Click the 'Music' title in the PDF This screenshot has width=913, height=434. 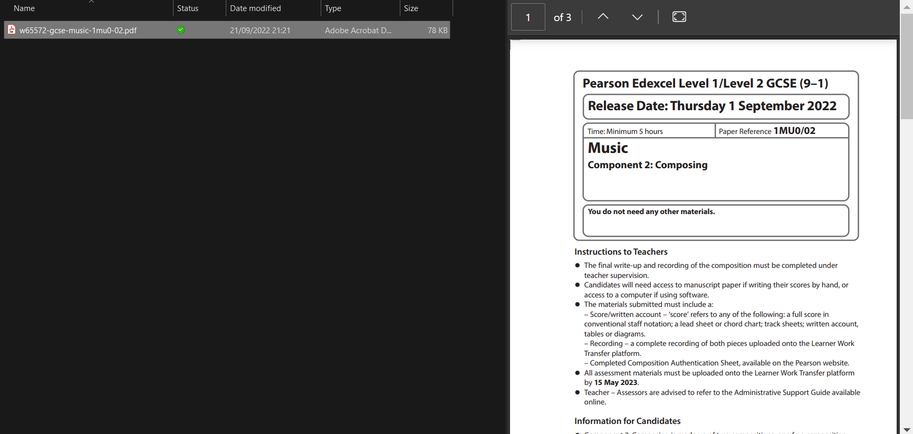click(x=608, y=148)
